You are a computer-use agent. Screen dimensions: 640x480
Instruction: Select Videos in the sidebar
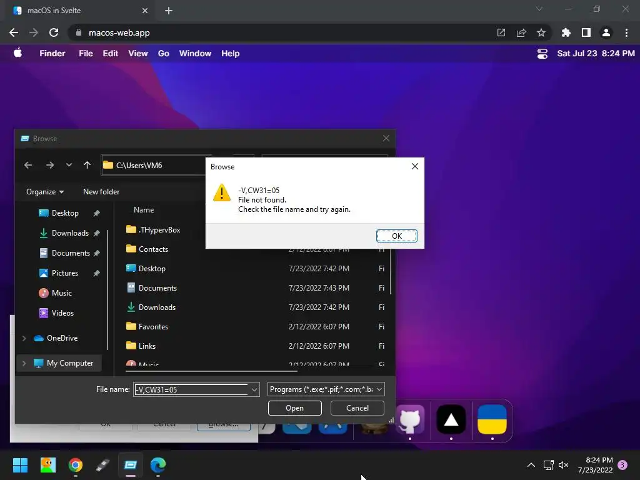click(62, 313)
